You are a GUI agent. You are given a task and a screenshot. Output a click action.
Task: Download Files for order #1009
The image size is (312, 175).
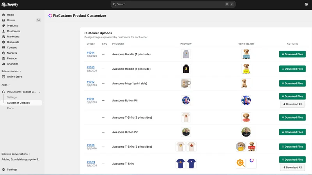pos(292,159)
